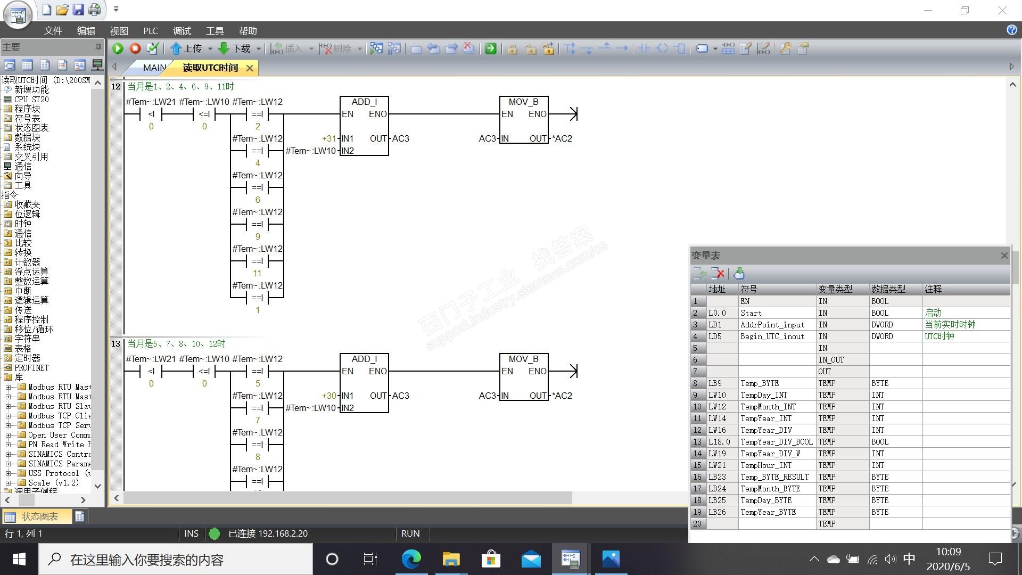
Task: Click the green RUN button in toolbar
Action: [x=118, y=48]
